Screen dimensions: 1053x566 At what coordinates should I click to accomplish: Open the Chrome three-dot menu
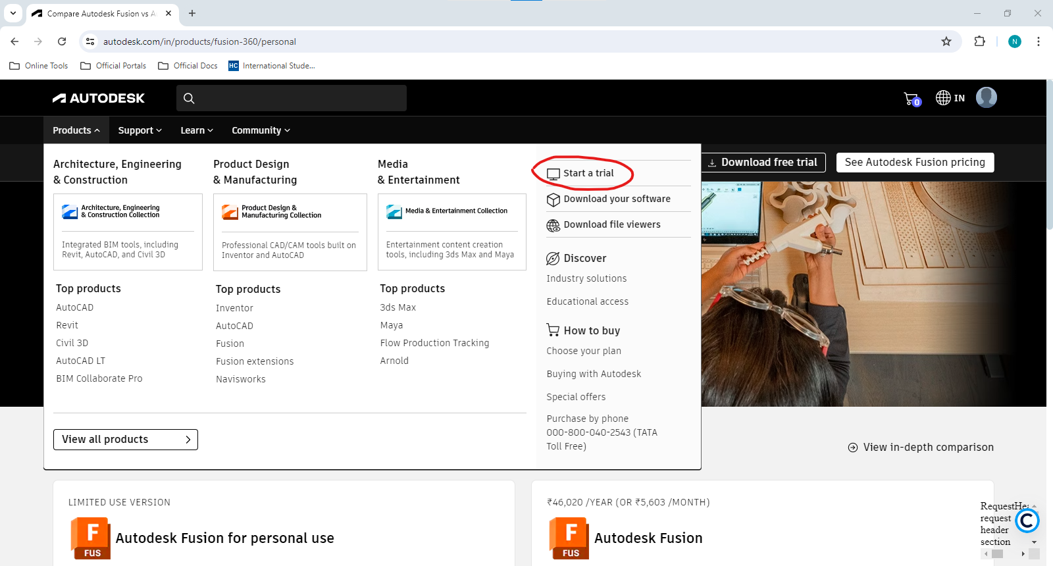(1039, 41)
